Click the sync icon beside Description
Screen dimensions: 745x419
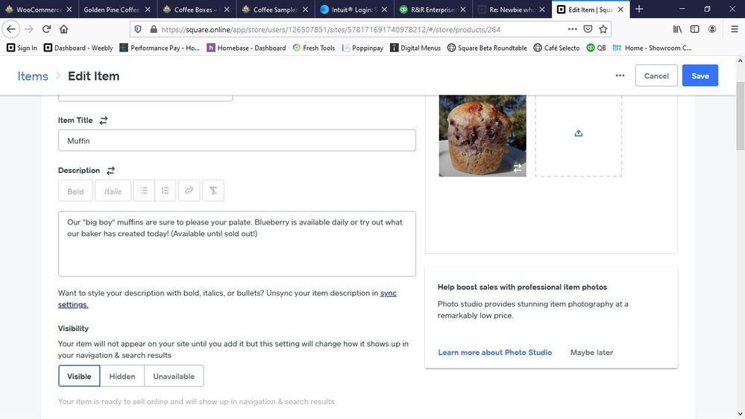[x=110, y=171]
